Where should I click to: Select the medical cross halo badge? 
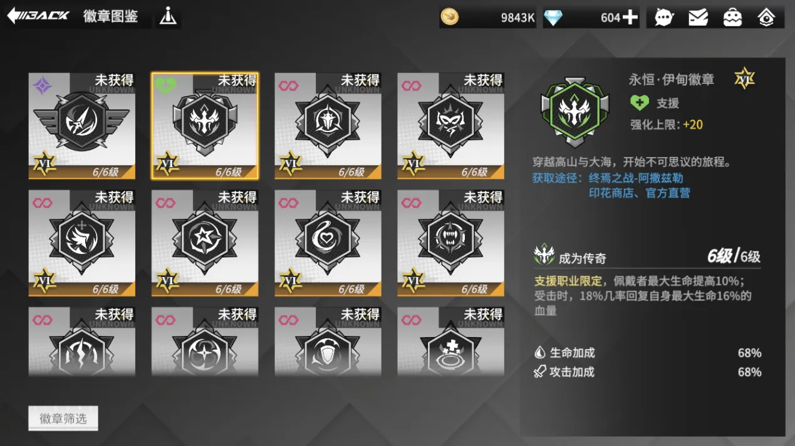coord(450,342)
